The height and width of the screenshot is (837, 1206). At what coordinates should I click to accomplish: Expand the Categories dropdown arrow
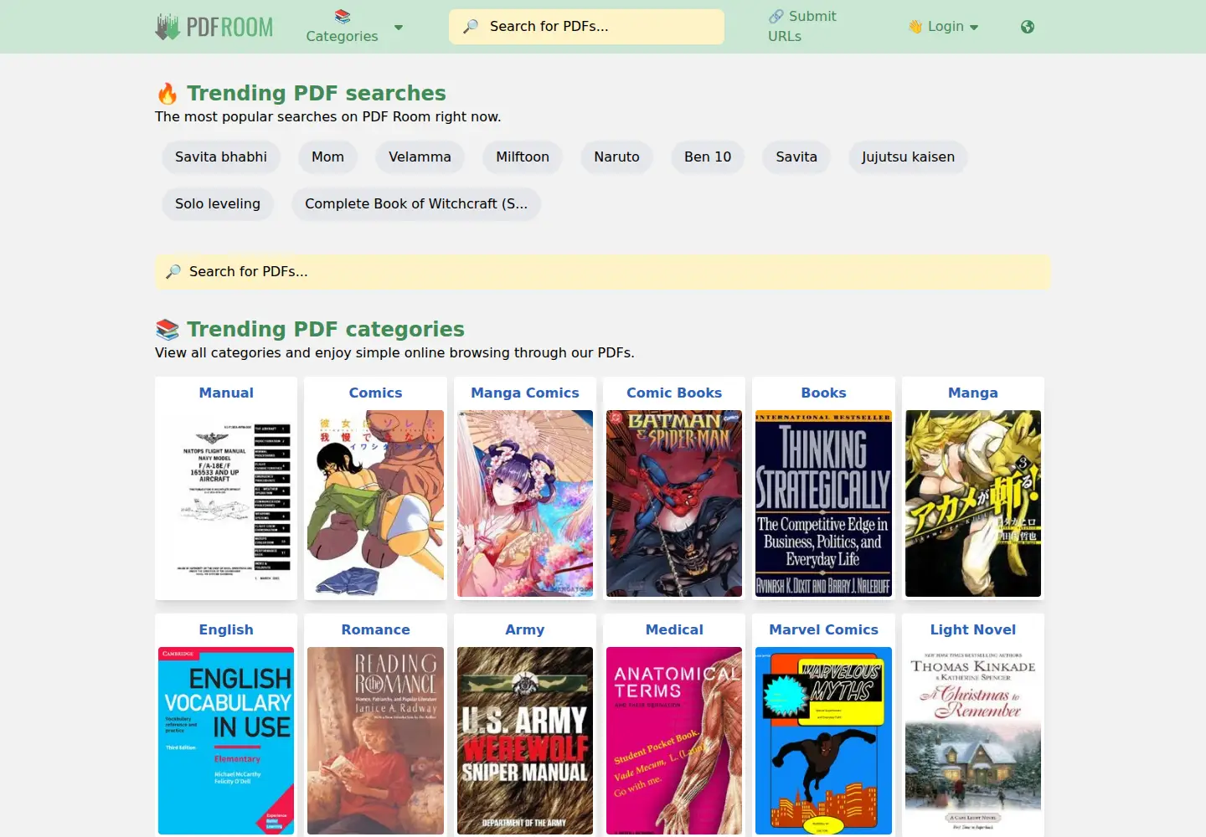pyautogui.click(x=399, y=27)
